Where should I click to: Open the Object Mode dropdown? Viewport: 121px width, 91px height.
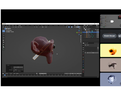pyautogui.click(x=8, y=27)
